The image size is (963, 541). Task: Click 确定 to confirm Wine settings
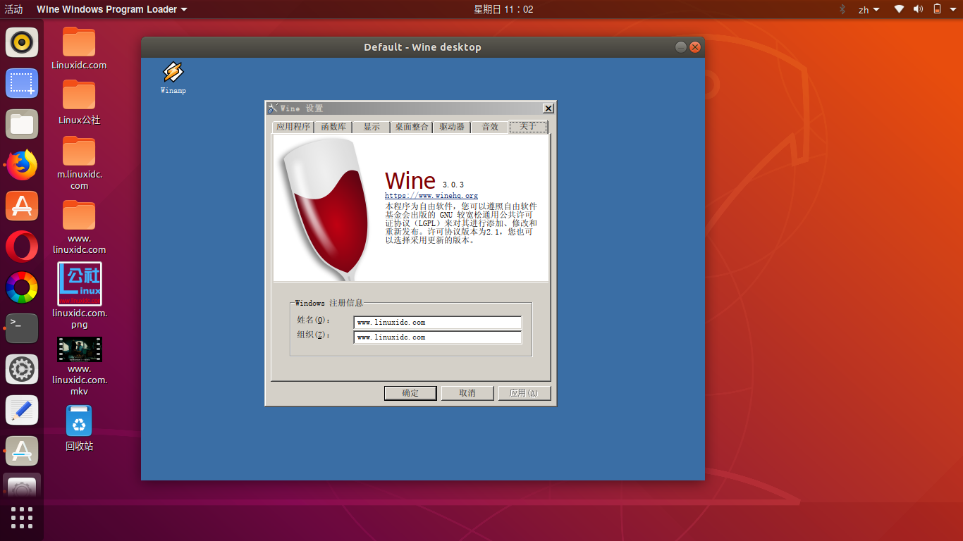pyautogui.click(x=410, y=393)
